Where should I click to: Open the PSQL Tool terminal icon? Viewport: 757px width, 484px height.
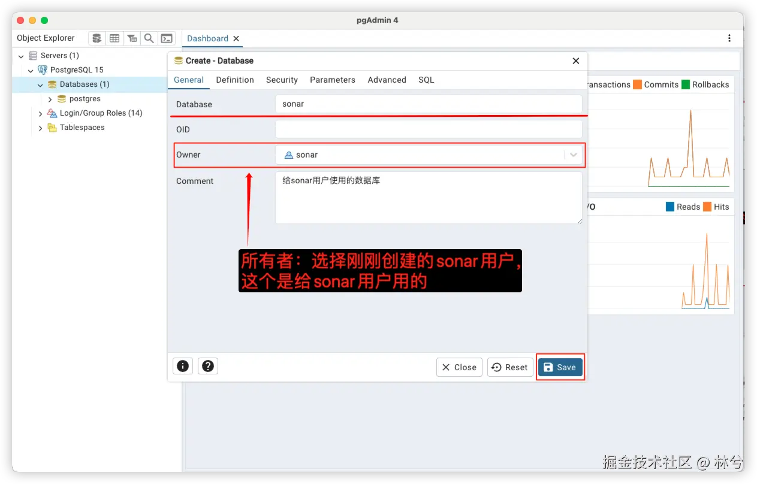(x=167, y=38)
